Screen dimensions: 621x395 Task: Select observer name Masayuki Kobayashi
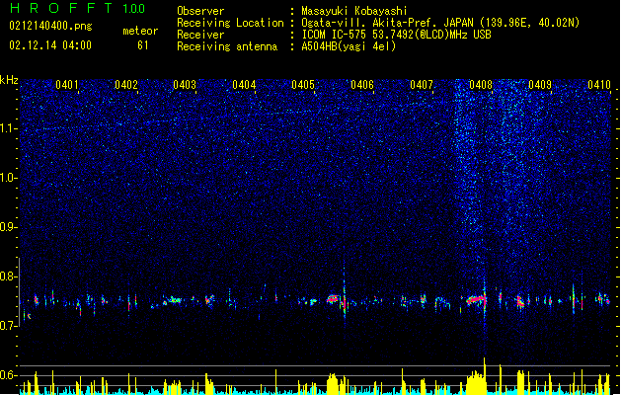354,11
